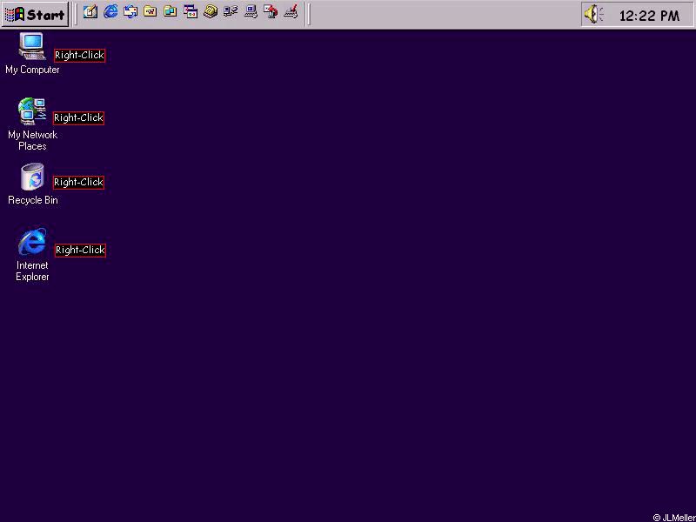This screenshot has height=522, width=696.
Task: Open the two networked computers toolbar icon
Action: pyautogui.click(x=231, y=12)
